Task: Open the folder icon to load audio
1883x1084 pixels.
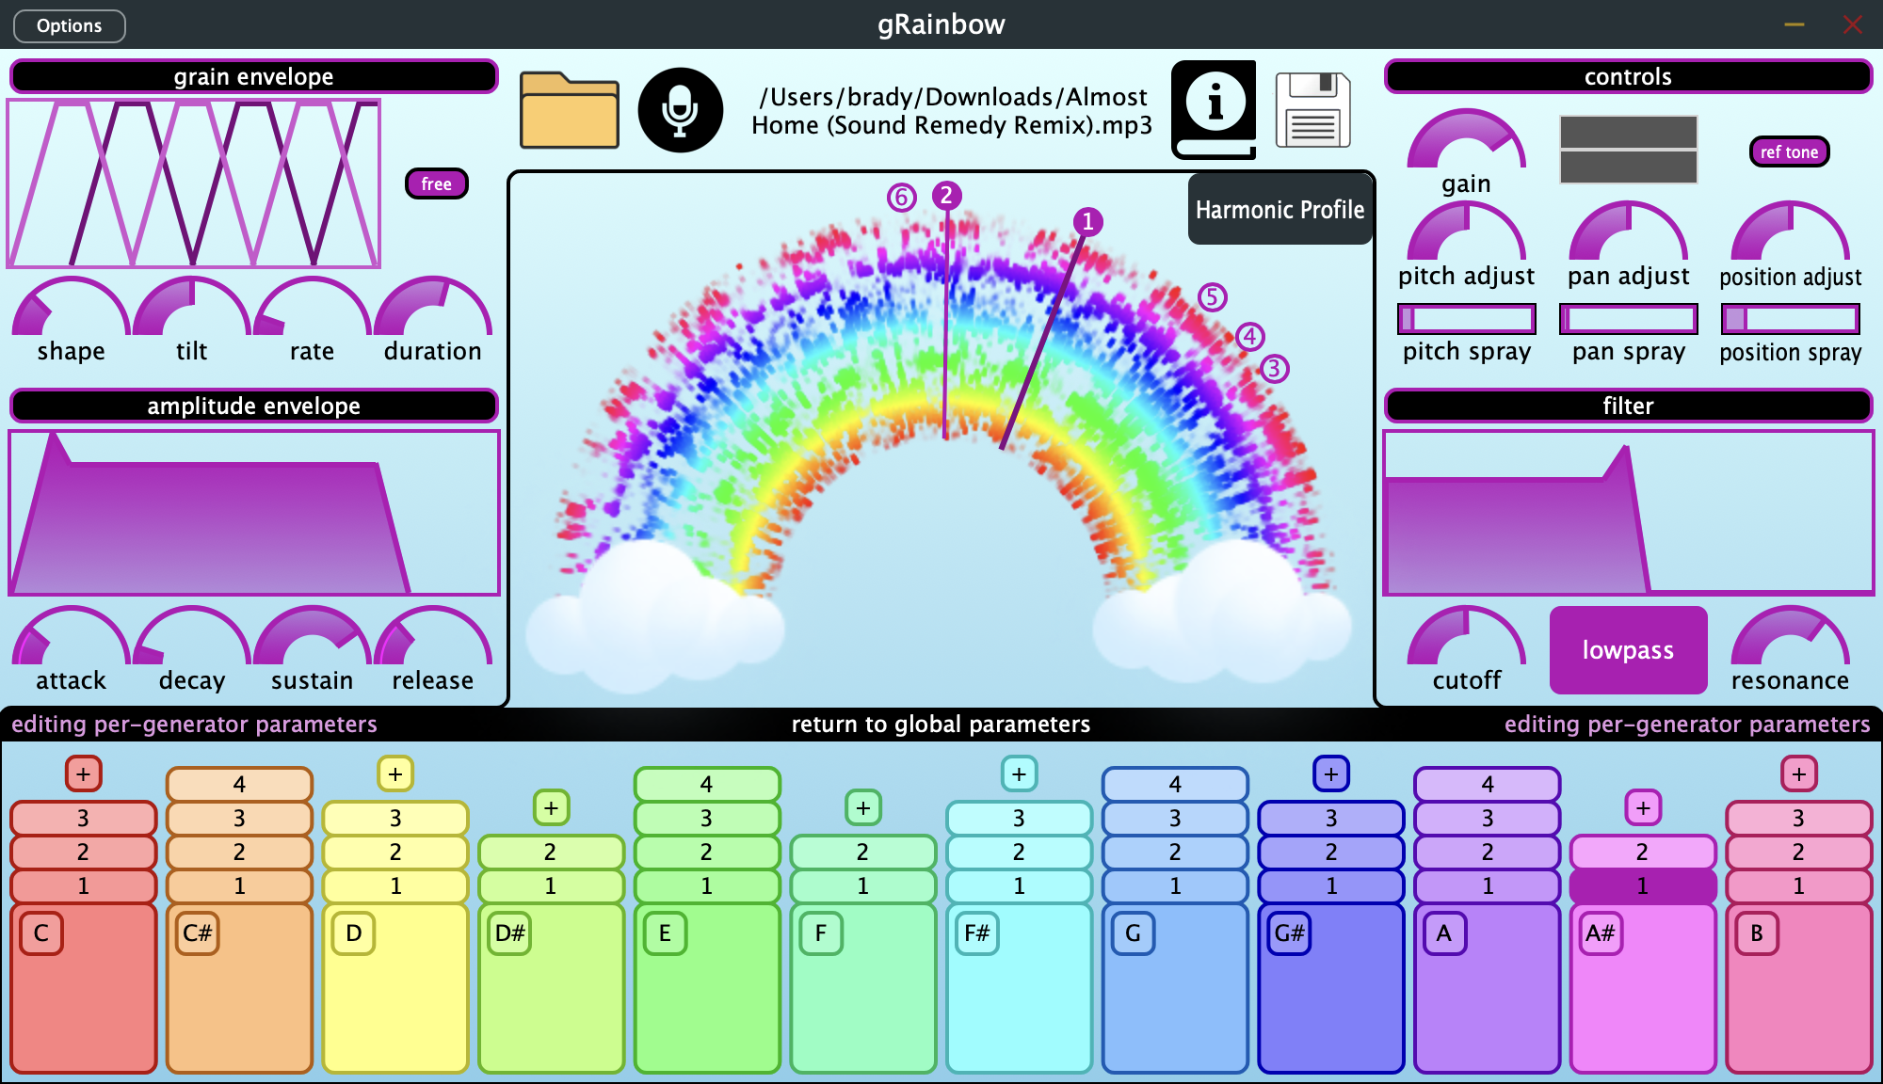Action: [x=569, y=111]
